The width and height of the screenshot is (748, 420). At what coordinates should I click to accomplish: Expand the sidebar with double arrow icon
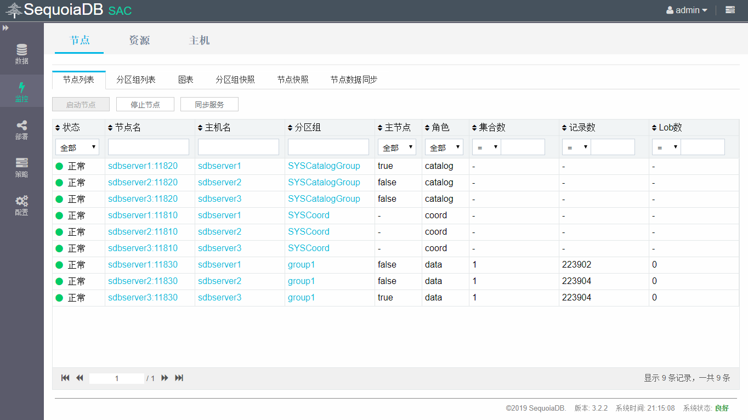pyautogui.click(x=5, y=27)
